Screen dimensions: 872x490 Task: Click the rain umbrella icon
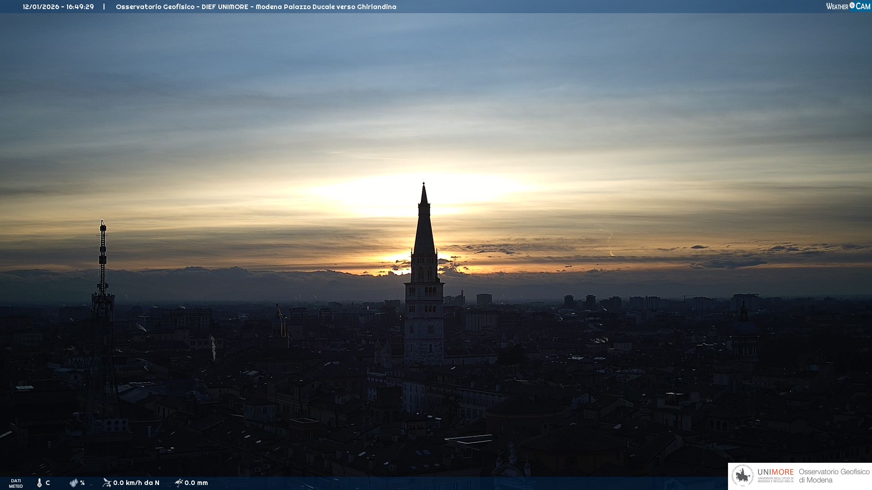(179, 482)
